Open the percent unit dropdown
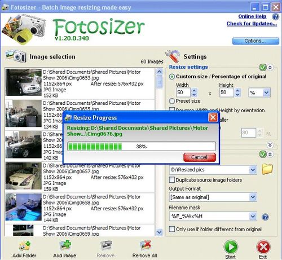Screen dimensions: 282x260 pos(266,92)
